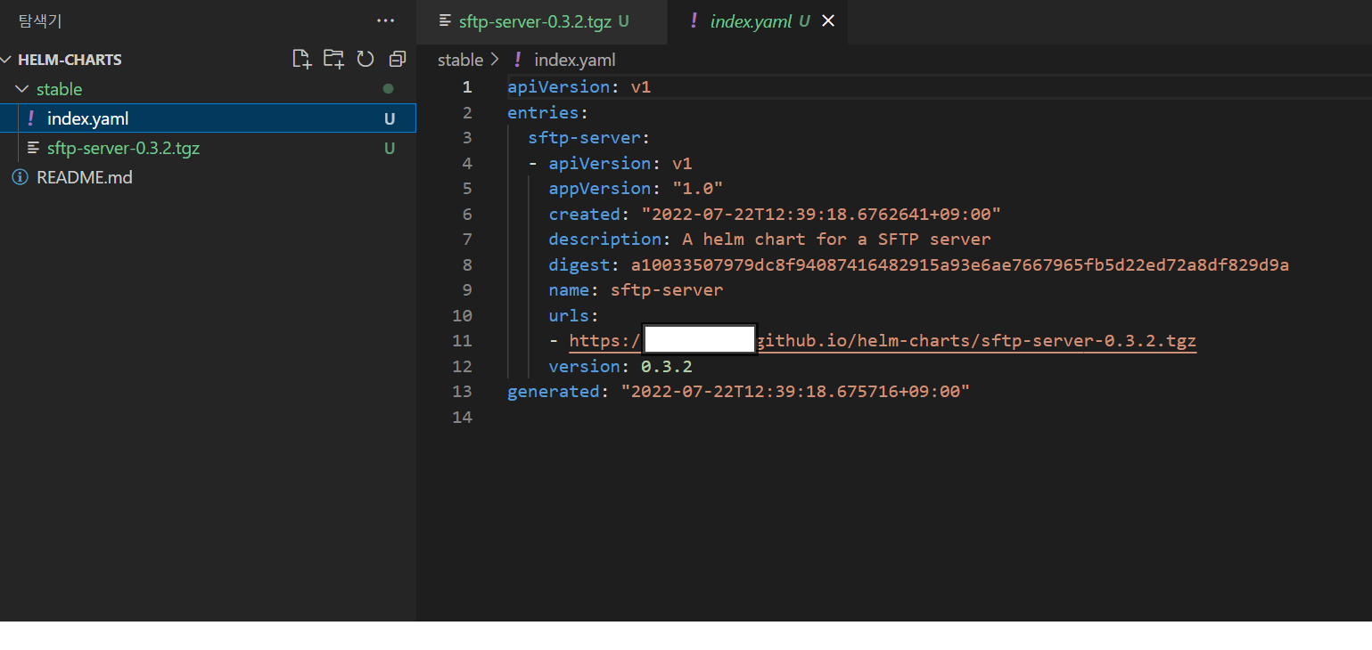Open explorer's more actions ellipsis menu
The height and width of the screenshot is (650, 1372).
(x=385, y=20)
